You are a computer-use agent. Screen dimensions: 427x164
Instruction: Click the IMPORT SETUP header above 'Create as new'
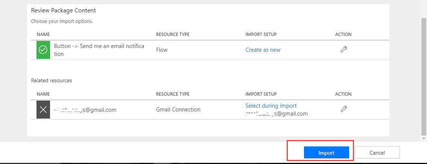tap(261, 35)
